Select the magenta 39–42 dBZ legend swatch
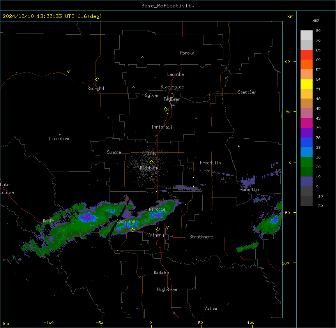336x328 pixels. [306, 123]
